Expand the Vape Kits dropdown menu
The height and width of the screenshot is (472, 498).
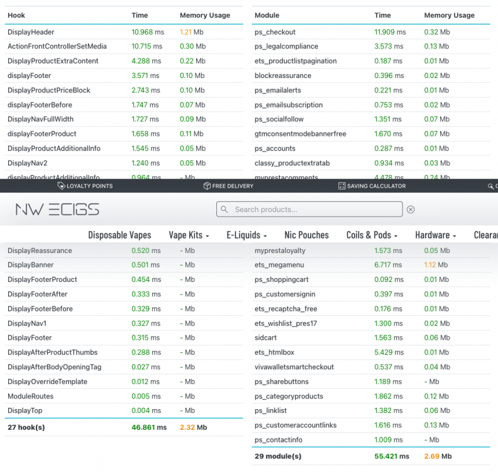click(x=189, y=235)
